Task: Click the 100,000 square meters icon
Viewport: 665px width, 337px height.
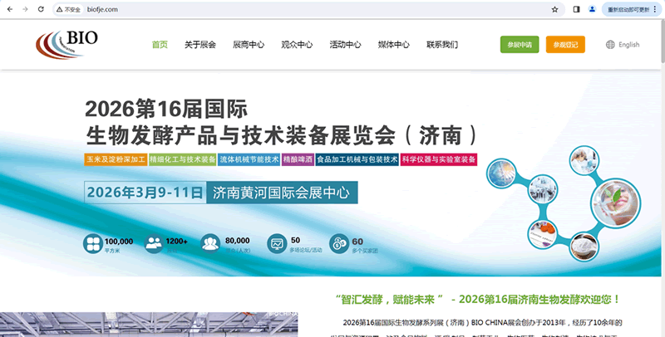Action: click(x=92, y=244)
